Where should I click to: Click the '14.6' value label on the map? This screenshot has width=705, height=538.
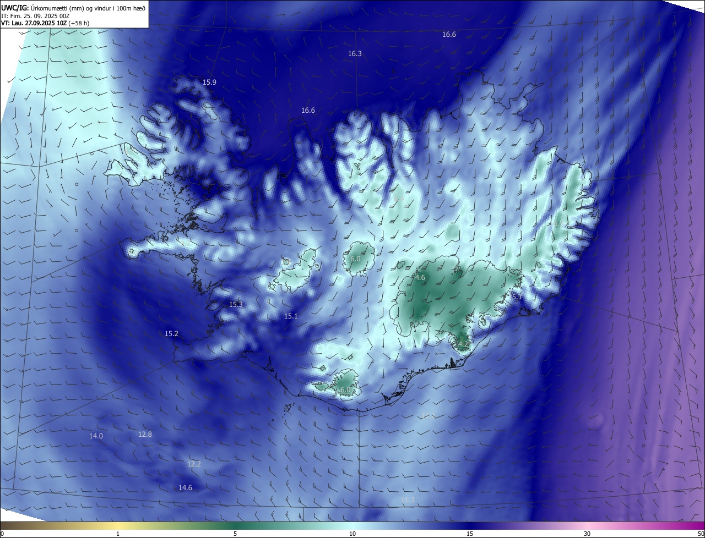pyautogui.click(x=185, y=488)
